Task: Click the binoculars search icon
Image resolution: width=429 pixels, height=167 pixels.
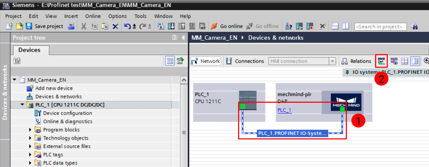Action: pyautogui.click(x=415, y=26)
